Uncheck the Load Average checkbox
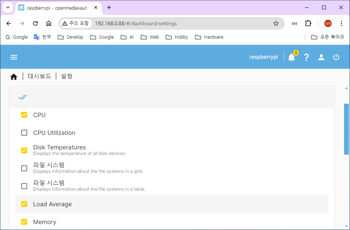 24,204
